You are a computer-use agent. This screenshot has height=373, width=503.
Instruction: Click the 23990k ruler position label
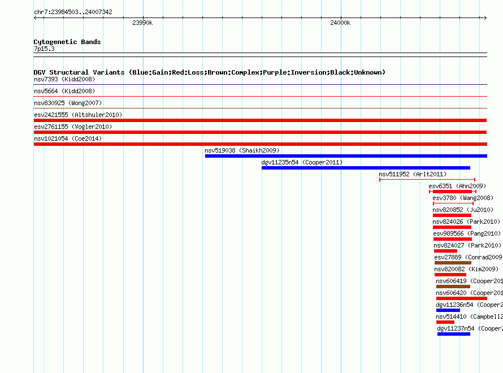tap(142, 23)
